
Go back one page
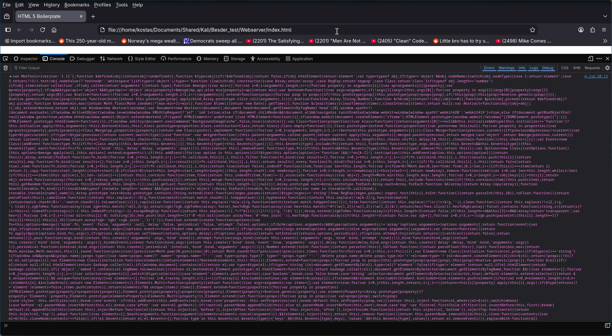(20, 30)
